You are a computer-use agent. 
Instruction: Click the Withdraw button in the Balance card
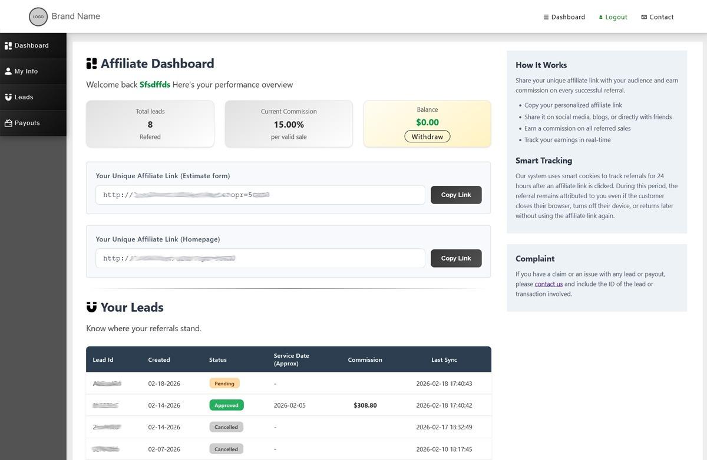click(x=427, y=136)
